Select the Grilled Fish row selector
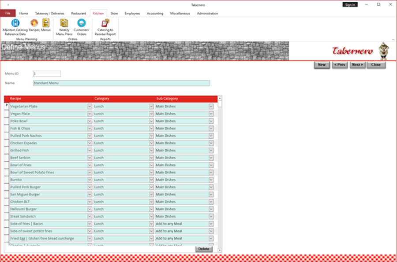Screen dimensions: 397x262 click(7, 151)
